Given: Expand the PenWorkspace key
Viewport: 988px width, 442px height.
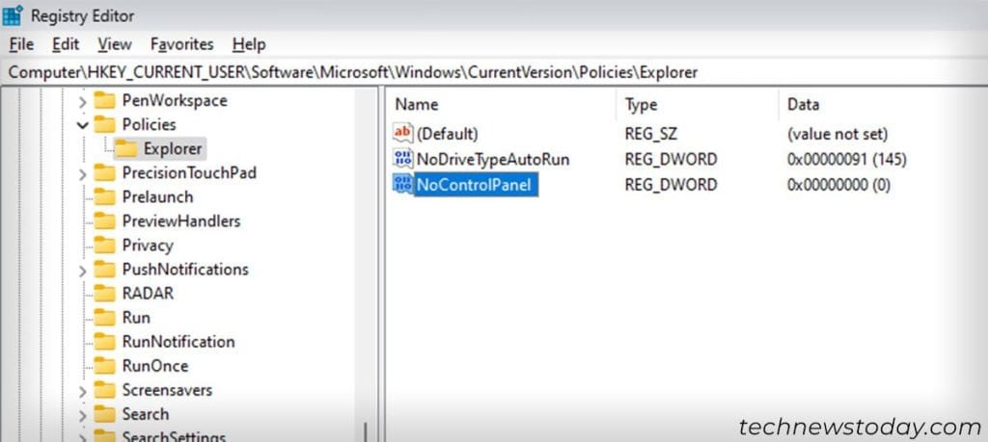Looking at the screenshot, I should pos(83,101).
